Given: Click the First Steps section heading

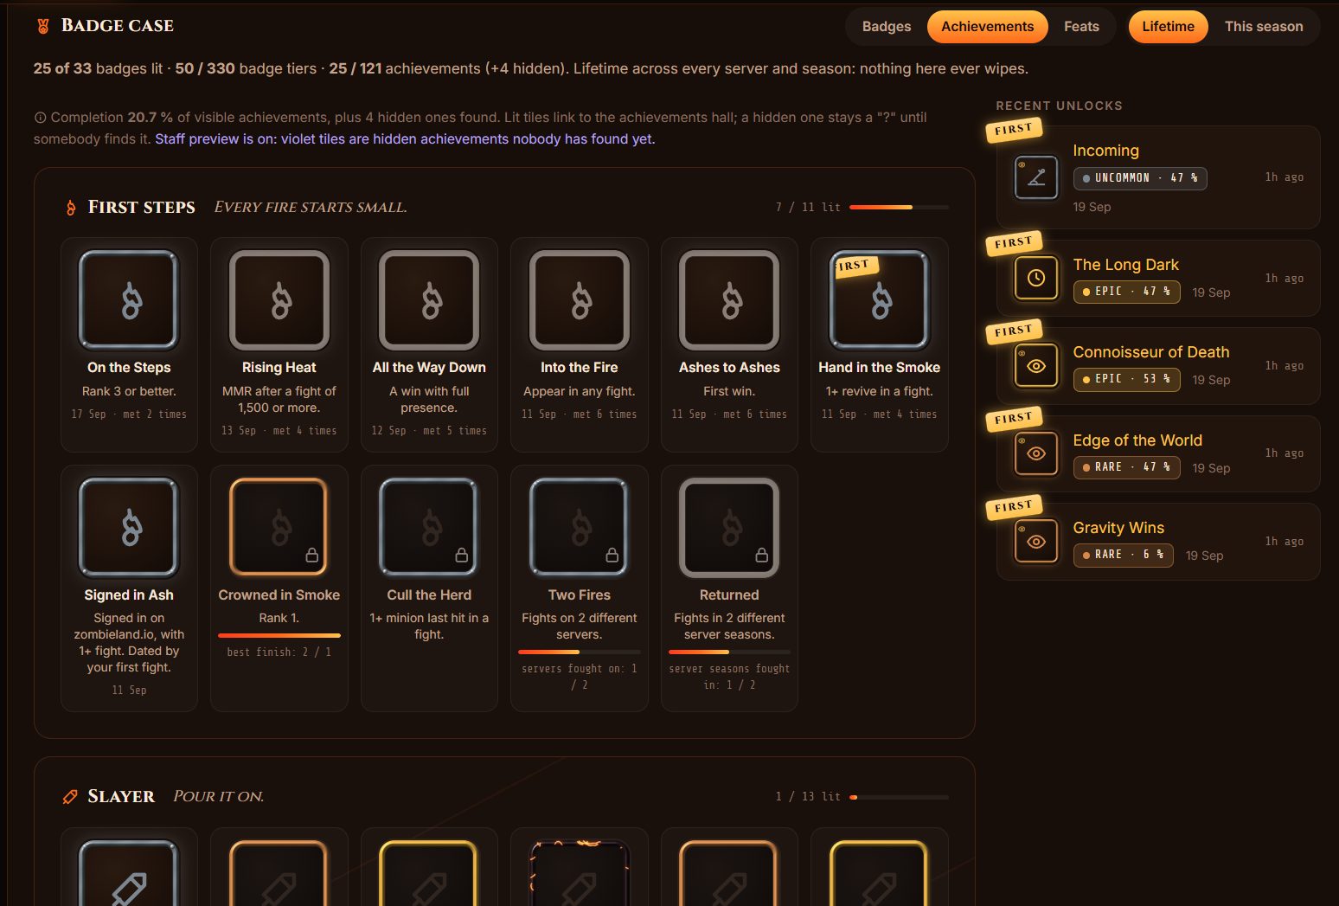Looking at the screenshot, I should [x=141, y=208].
